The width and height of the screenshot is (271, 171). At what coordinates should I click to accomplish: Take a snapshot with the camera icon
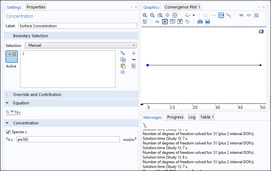(x=200, y=22)
